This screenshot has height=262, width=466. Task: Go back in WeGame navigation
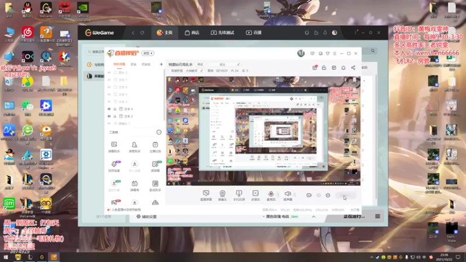pos(133,33)
